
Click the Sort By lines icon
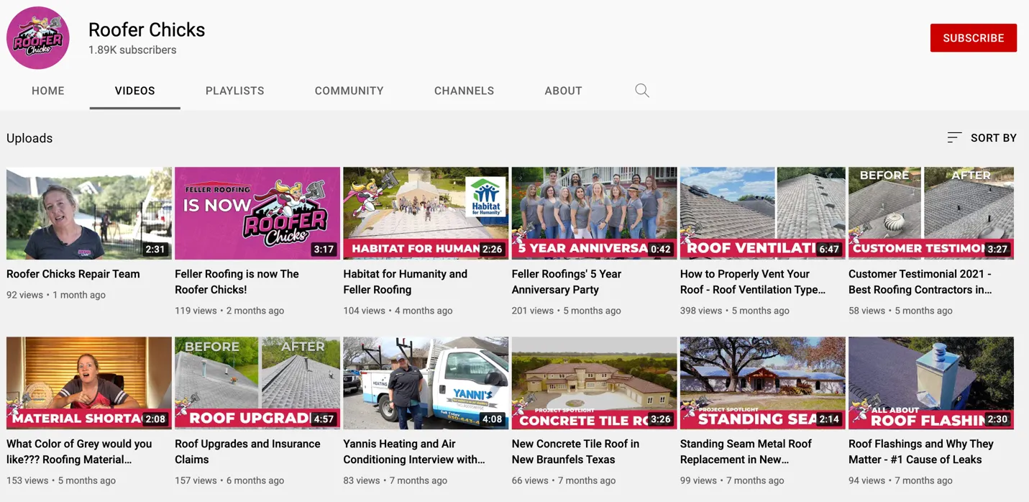pos(954,137)
